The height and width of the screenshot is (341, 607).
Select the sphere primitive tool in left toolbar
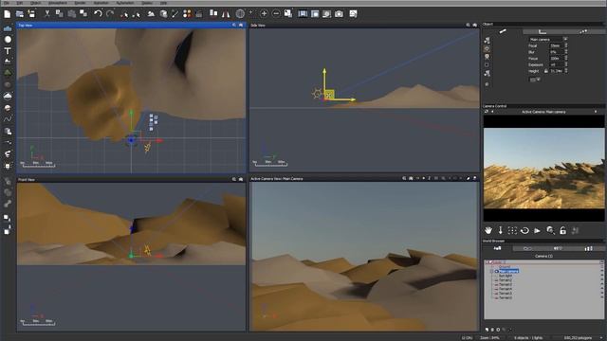8,40
